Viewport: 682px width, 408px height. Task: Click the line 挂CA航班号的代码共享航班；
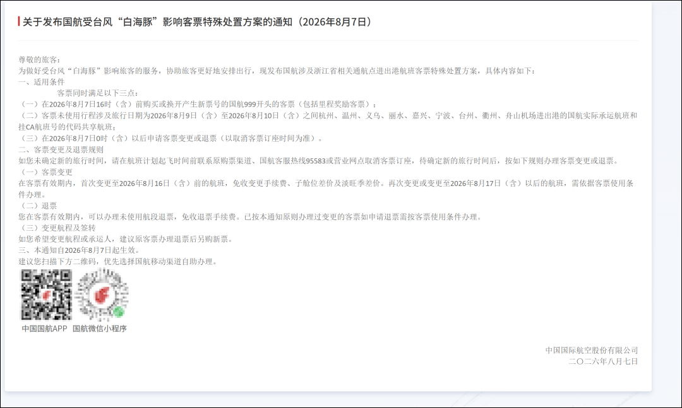pos(68,127)
